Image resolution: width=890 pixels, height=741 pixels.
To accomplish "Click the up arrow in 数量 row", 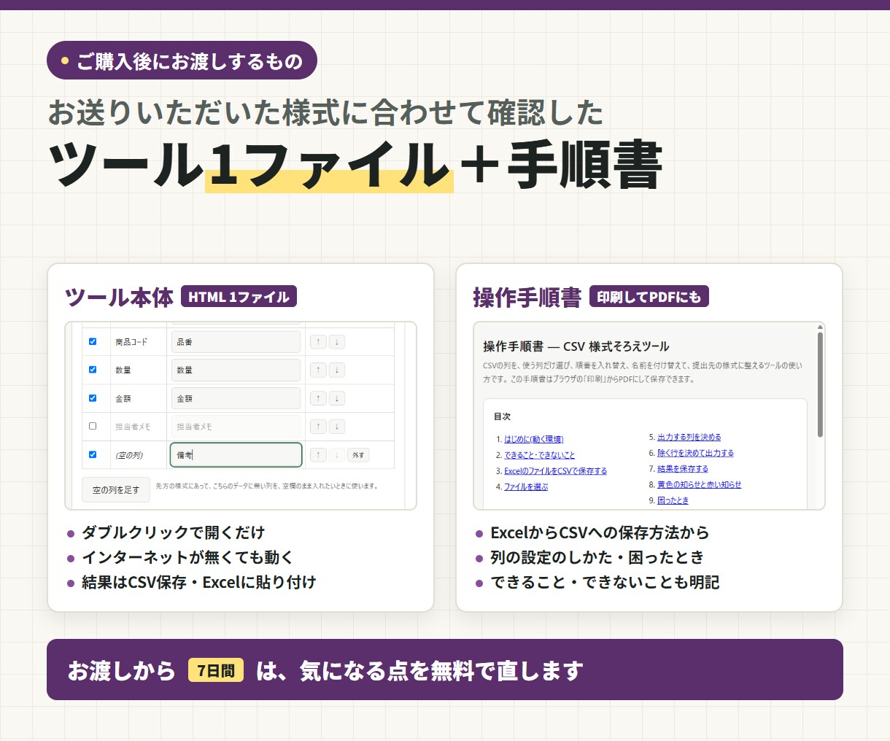I will [x=318, y=370].
